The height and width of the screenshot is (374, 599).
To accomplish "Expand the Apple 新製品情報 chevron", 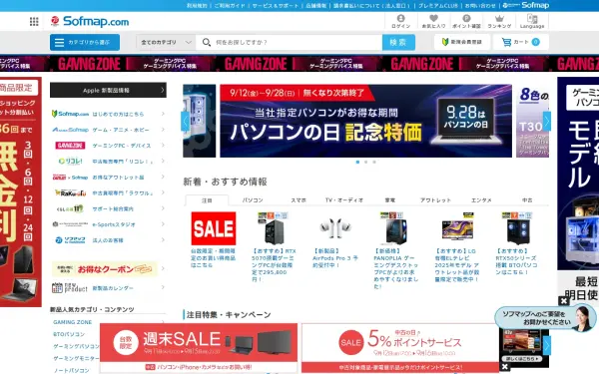I will click(x=163, y=90).
